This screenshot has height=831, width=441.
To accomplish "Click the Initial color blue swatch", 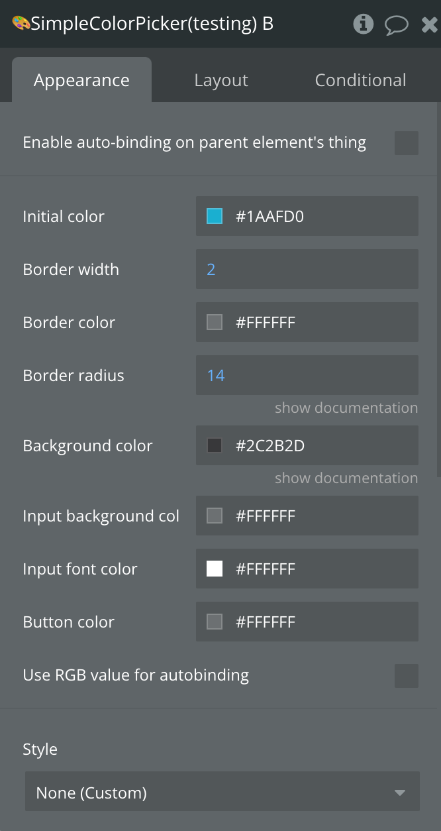I will [215, 216].
